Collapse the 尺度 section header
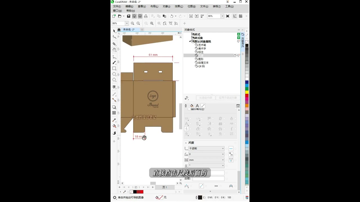This screenshot has height=202, width=360. coord(186,143)
